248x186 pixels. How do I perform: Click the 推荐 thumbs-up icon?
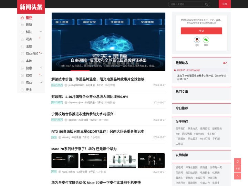pos(22,18)
